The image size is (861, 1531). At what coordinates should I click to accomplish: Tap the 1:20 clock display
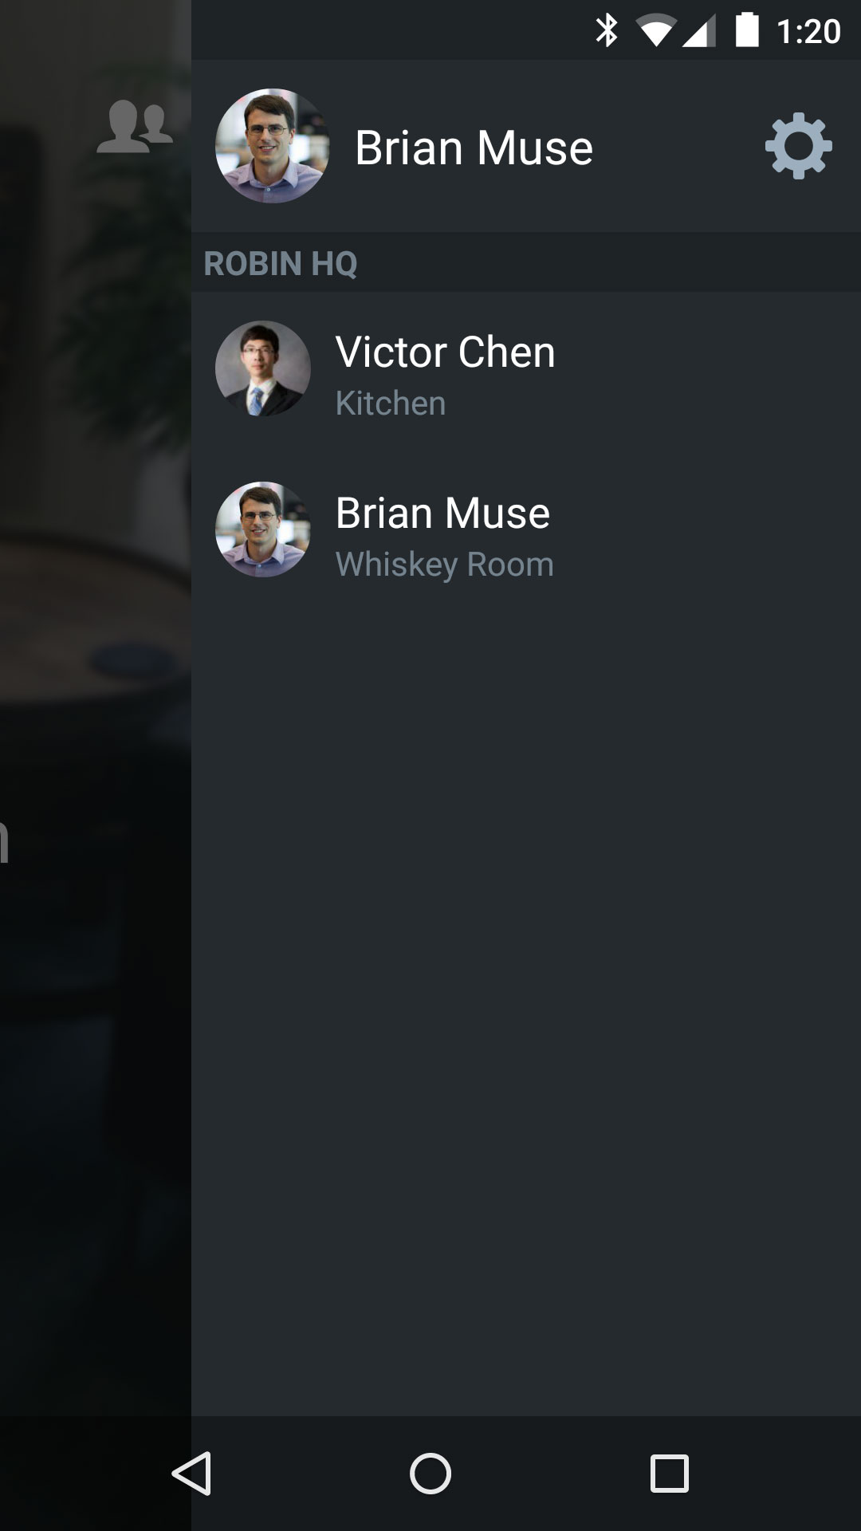point(808,32)
